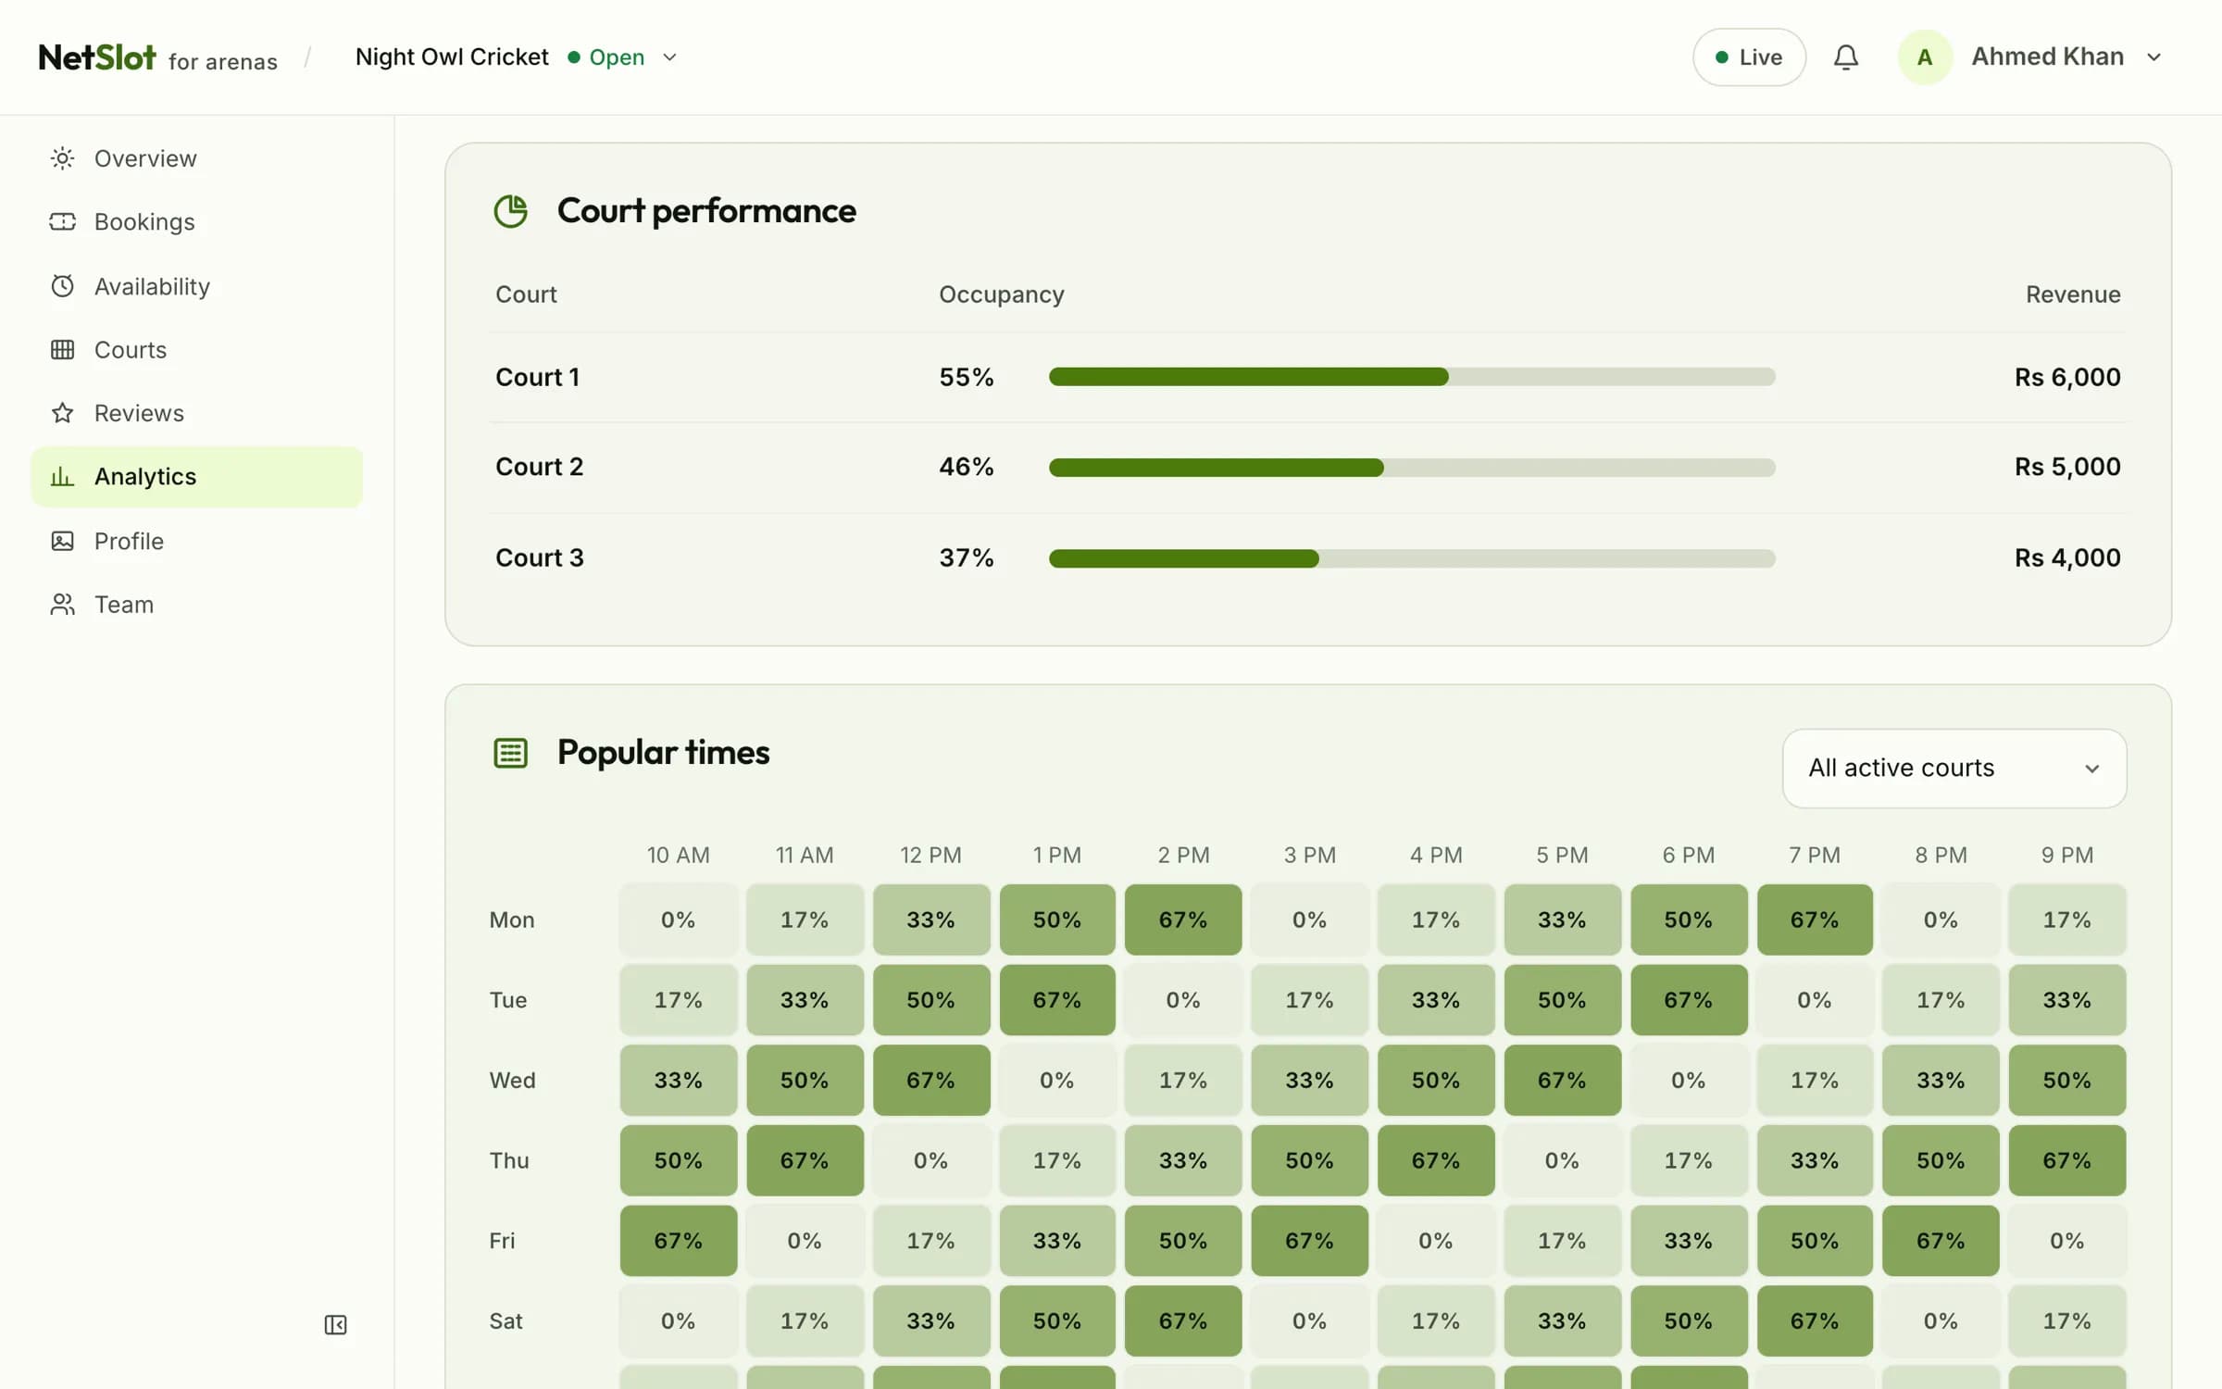Click the Night Owl Cricket arena name
Image resolution: width=2222 pixels, height=1389 pixels.
coord(452,57)
